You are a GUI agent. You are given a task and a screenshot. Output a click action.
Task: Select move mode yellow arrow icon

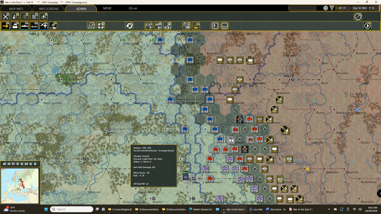coord(5,26)
